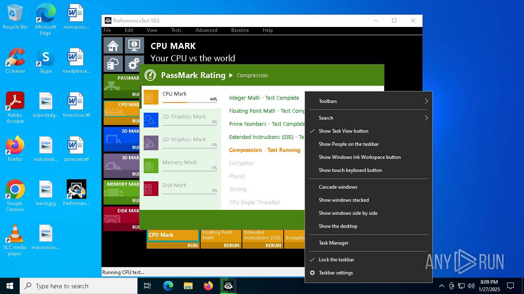Viewport: 524px width, 294px height.
Task: Select Show windows stacked
Action: [368, 200]
